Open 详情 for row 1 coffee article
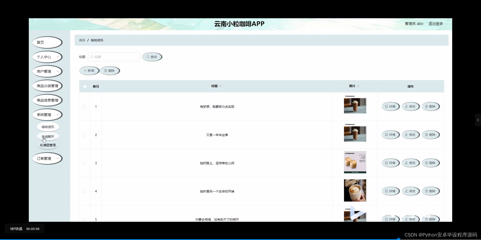 point(390,106)
